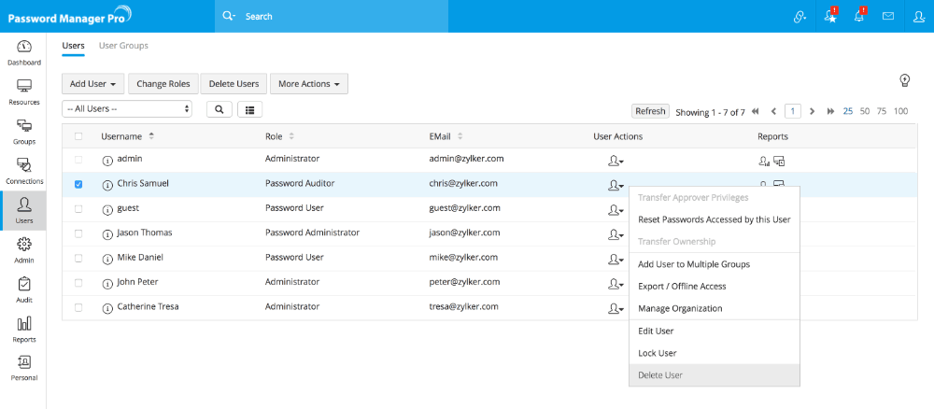The height and width of the screenshot is (409, 934).
Task: Open the Connections sidebar icon
Action: [x=24, y=169]
